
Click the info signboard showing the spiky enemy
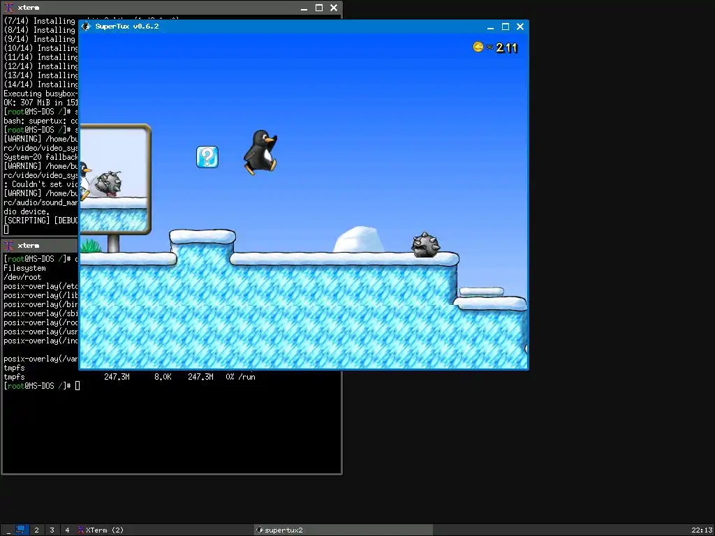pyautogui.click(x=115, y=179)
